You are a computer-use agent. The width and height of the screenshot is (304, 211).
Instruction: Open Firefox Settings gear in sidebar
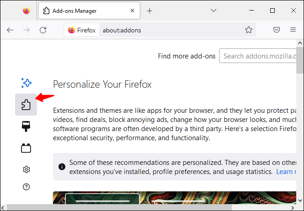pyautogui.click(x=26, y=169)
